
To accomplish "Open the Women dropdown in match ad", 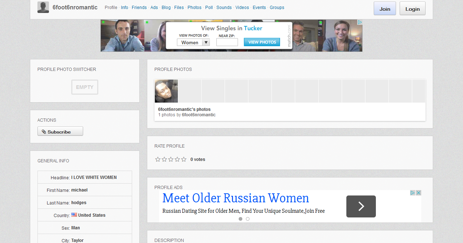I will (193, 42).
